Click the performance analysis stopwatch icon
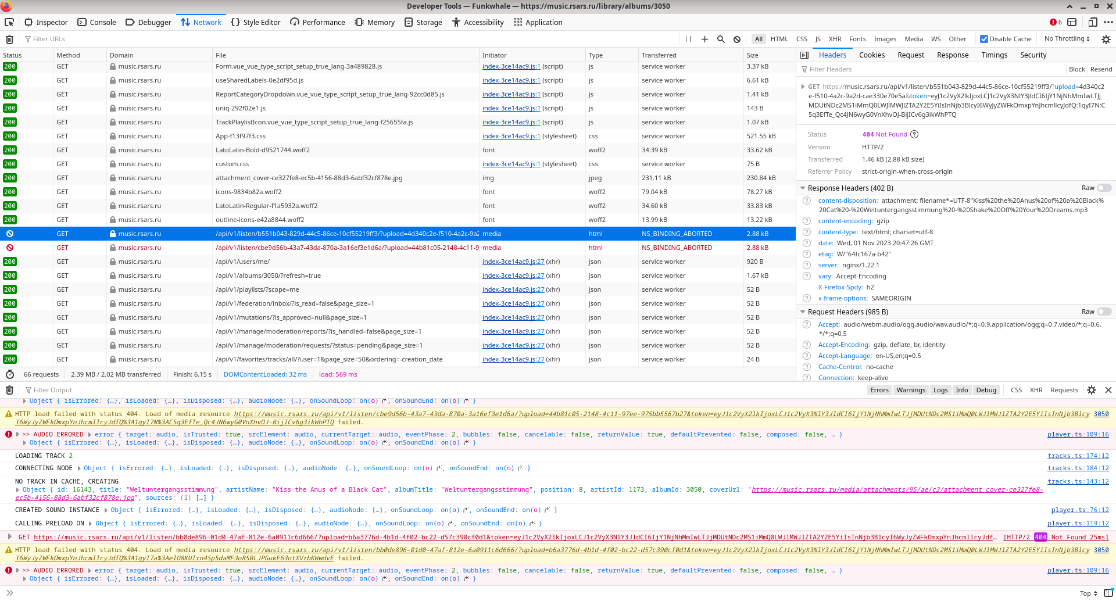The image size is (1116, 612). point(9,374)
